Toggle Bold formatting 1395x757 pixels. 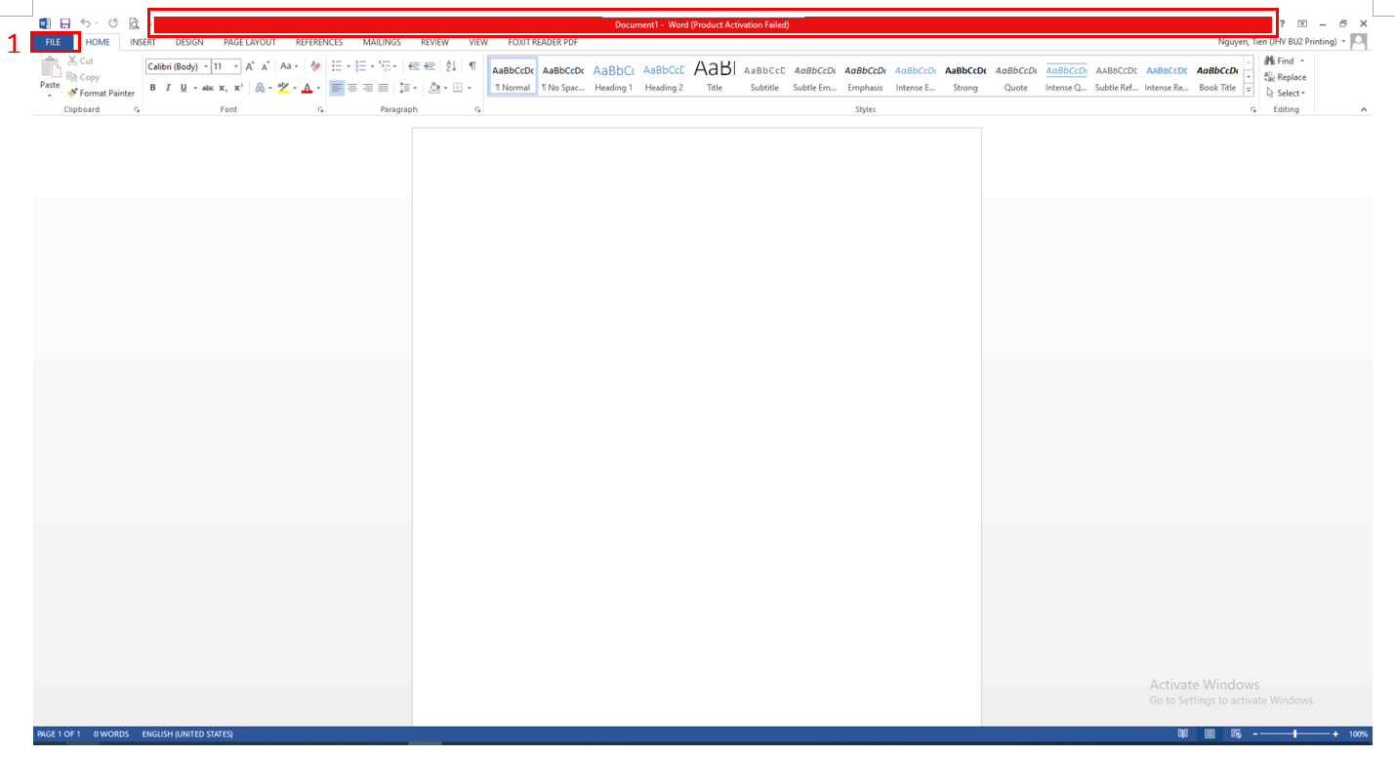pyautogui.click(x=153, y=88)
